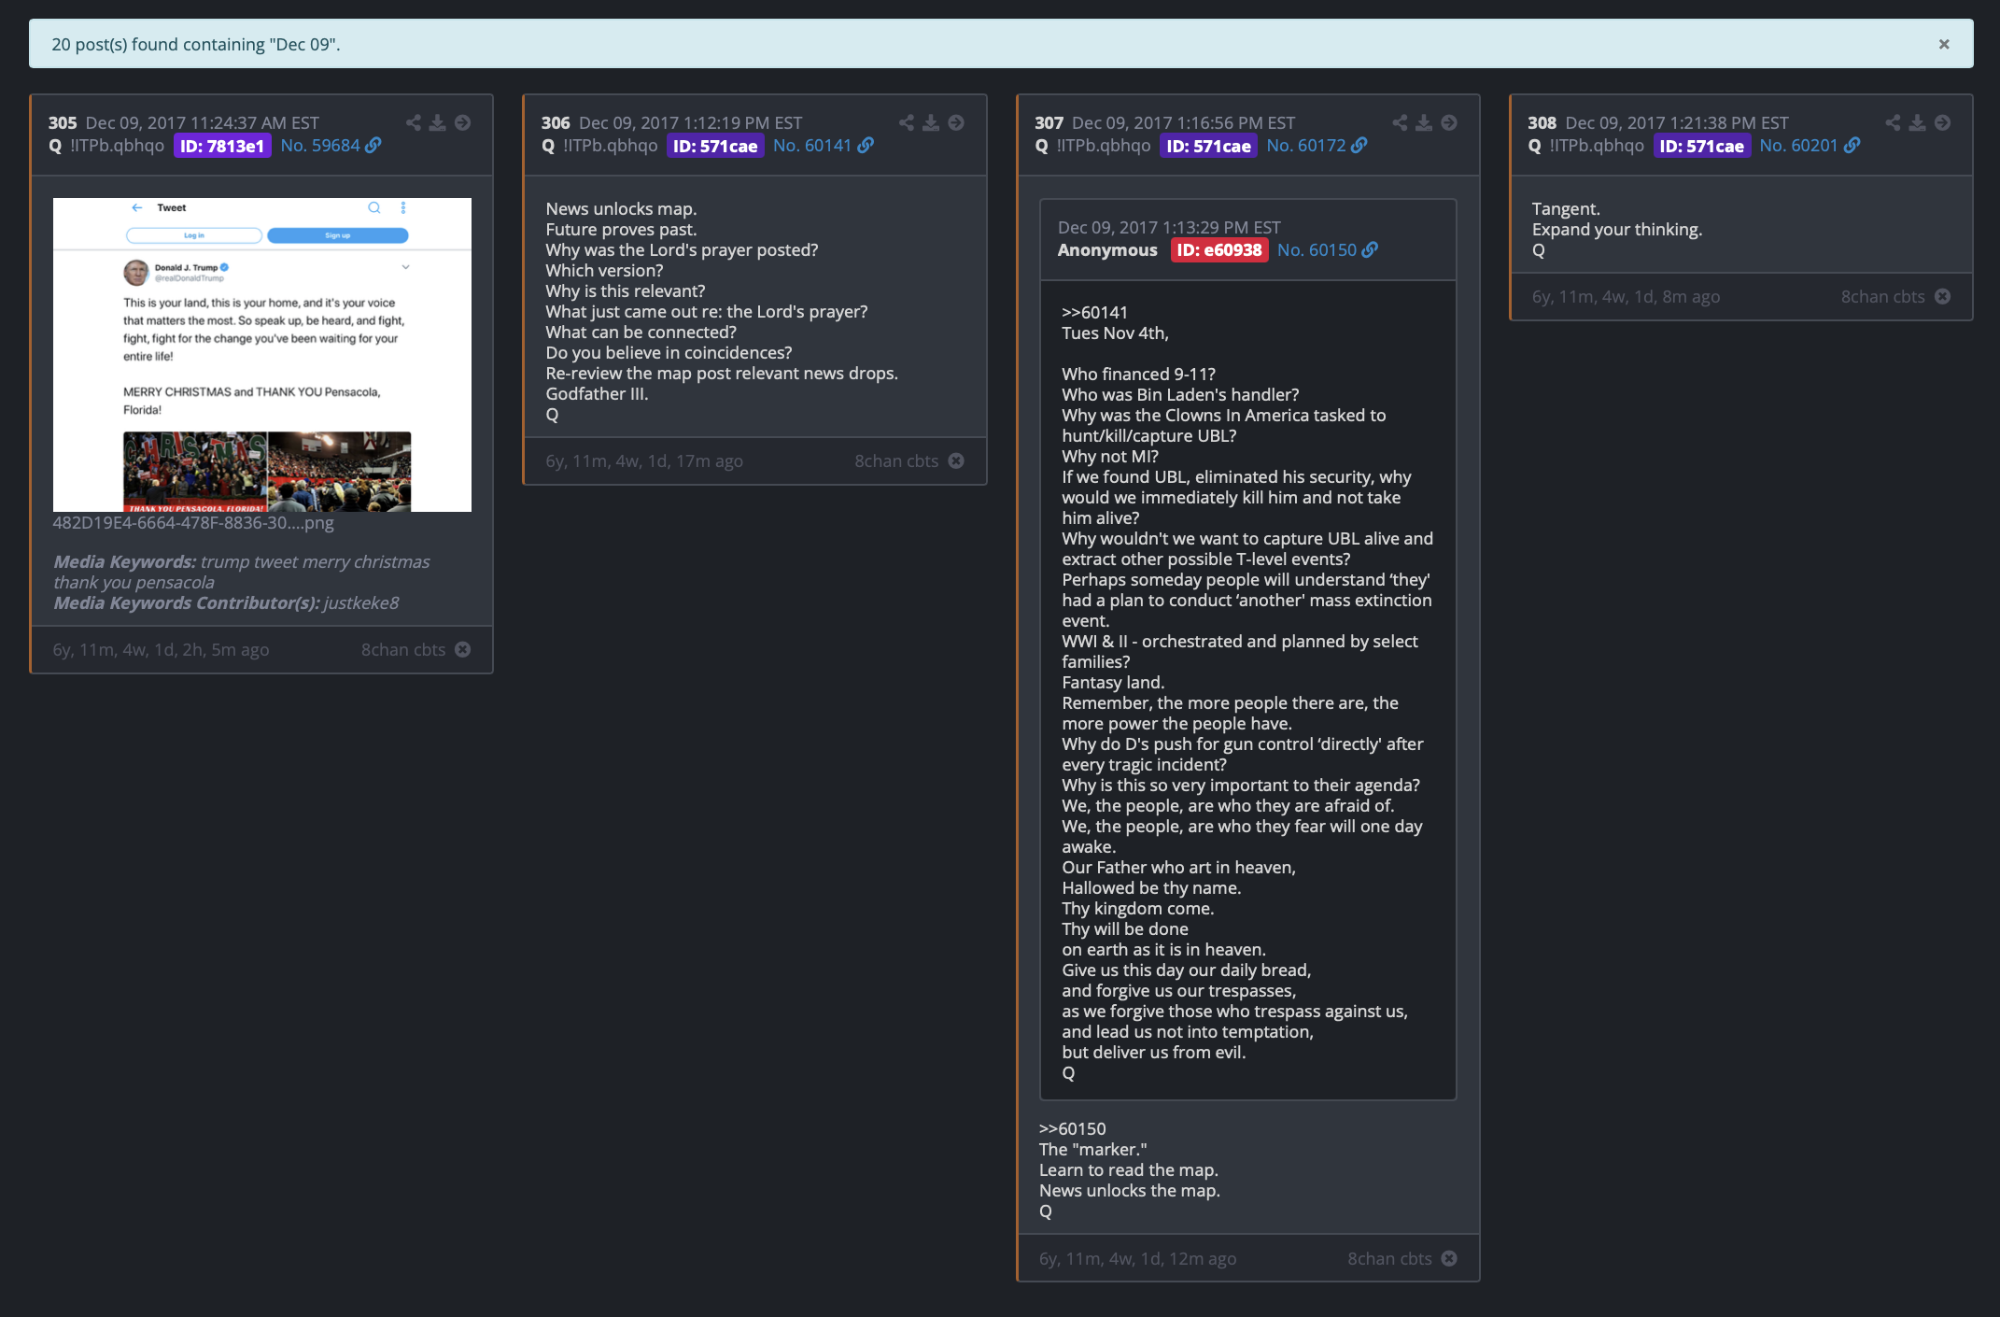Click the chain icon beside No. 60141

point(866,145)
